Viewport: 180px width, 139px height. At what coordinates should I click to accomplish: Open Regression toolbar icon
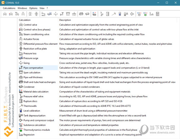[x=152, y=14]
